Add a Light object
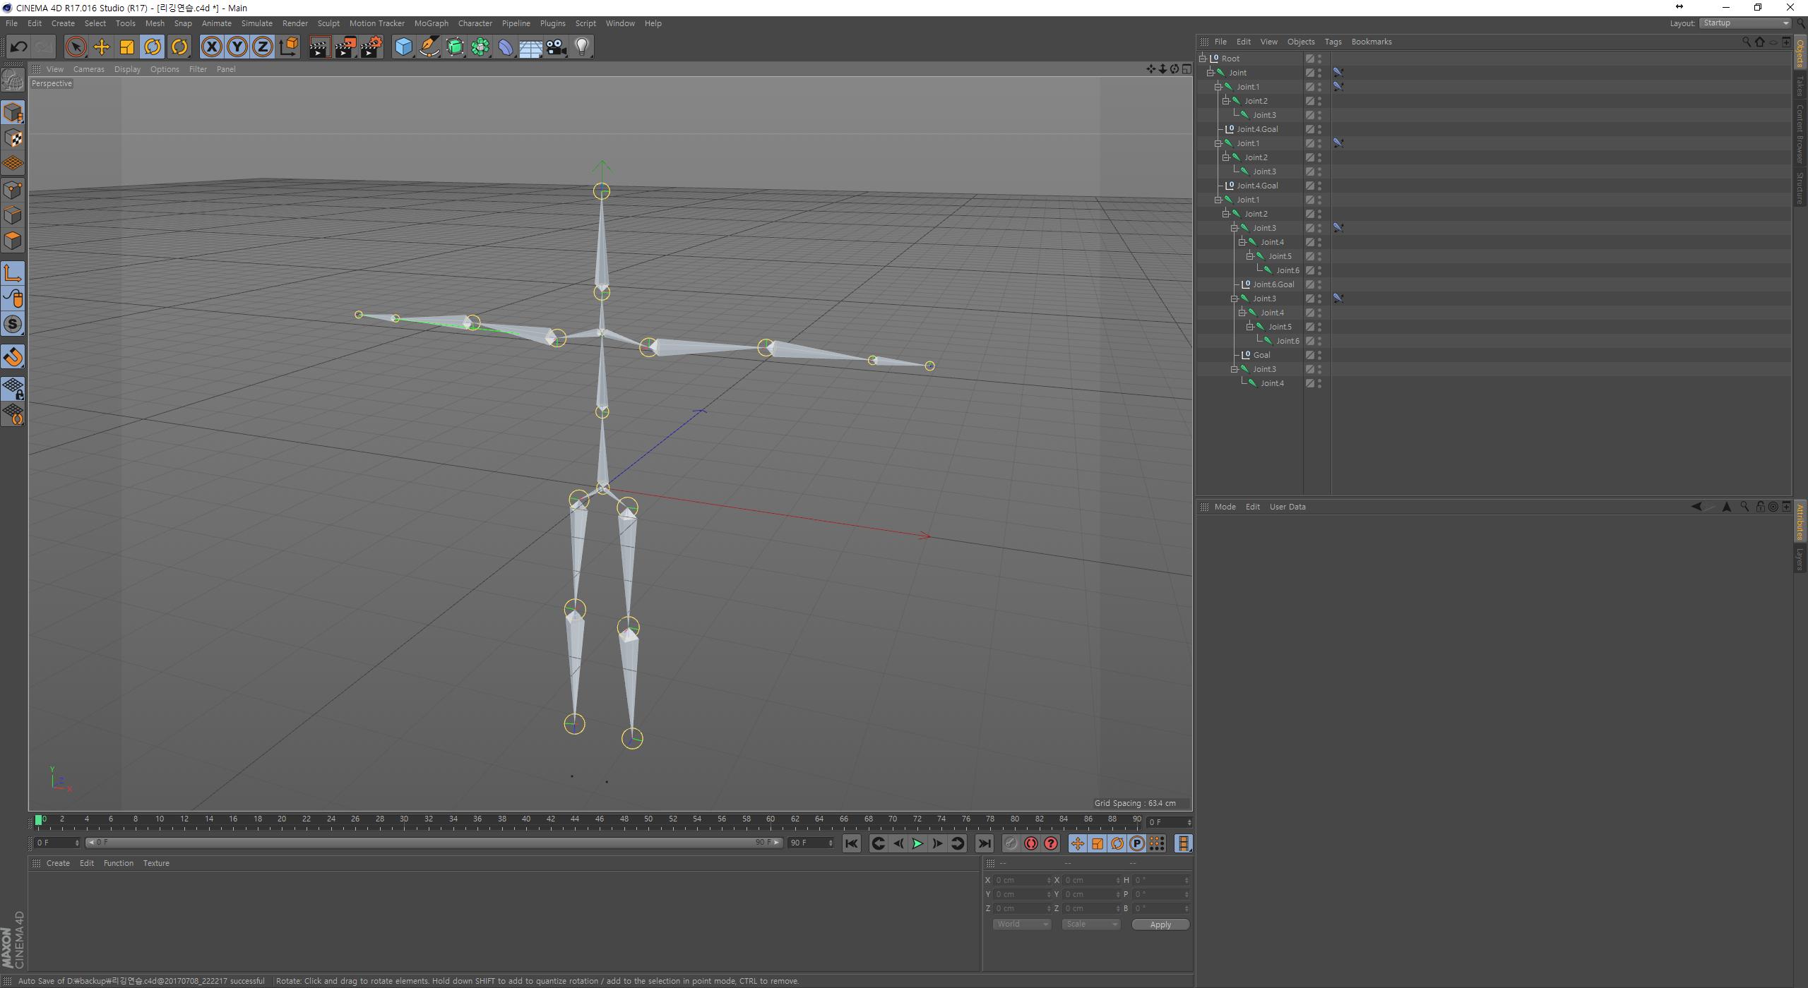 click(x=582, y=47)
